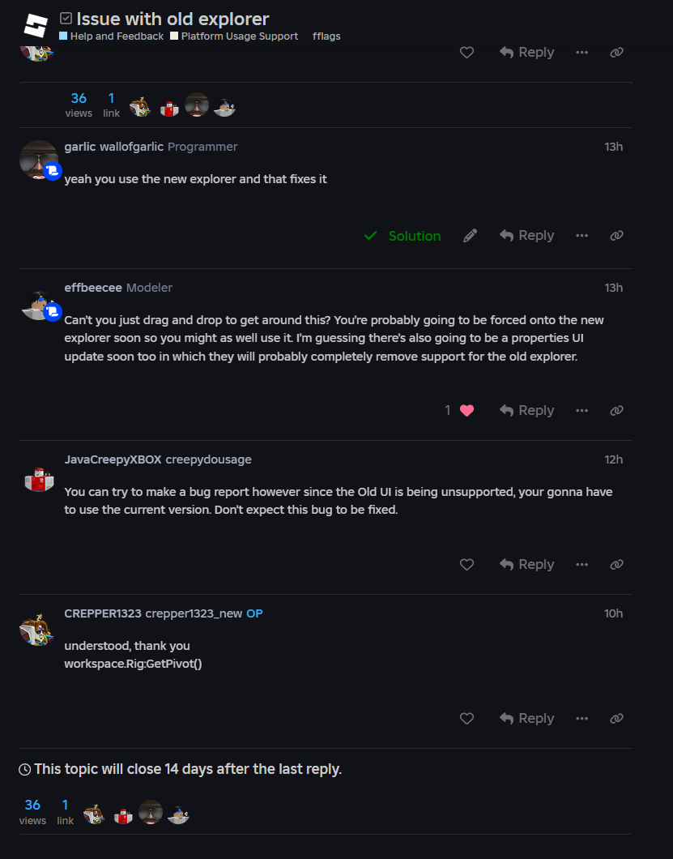This screenshot has width=673, height=859.
Task: Copy link to effbeecee's post
Action: [616, 411]
